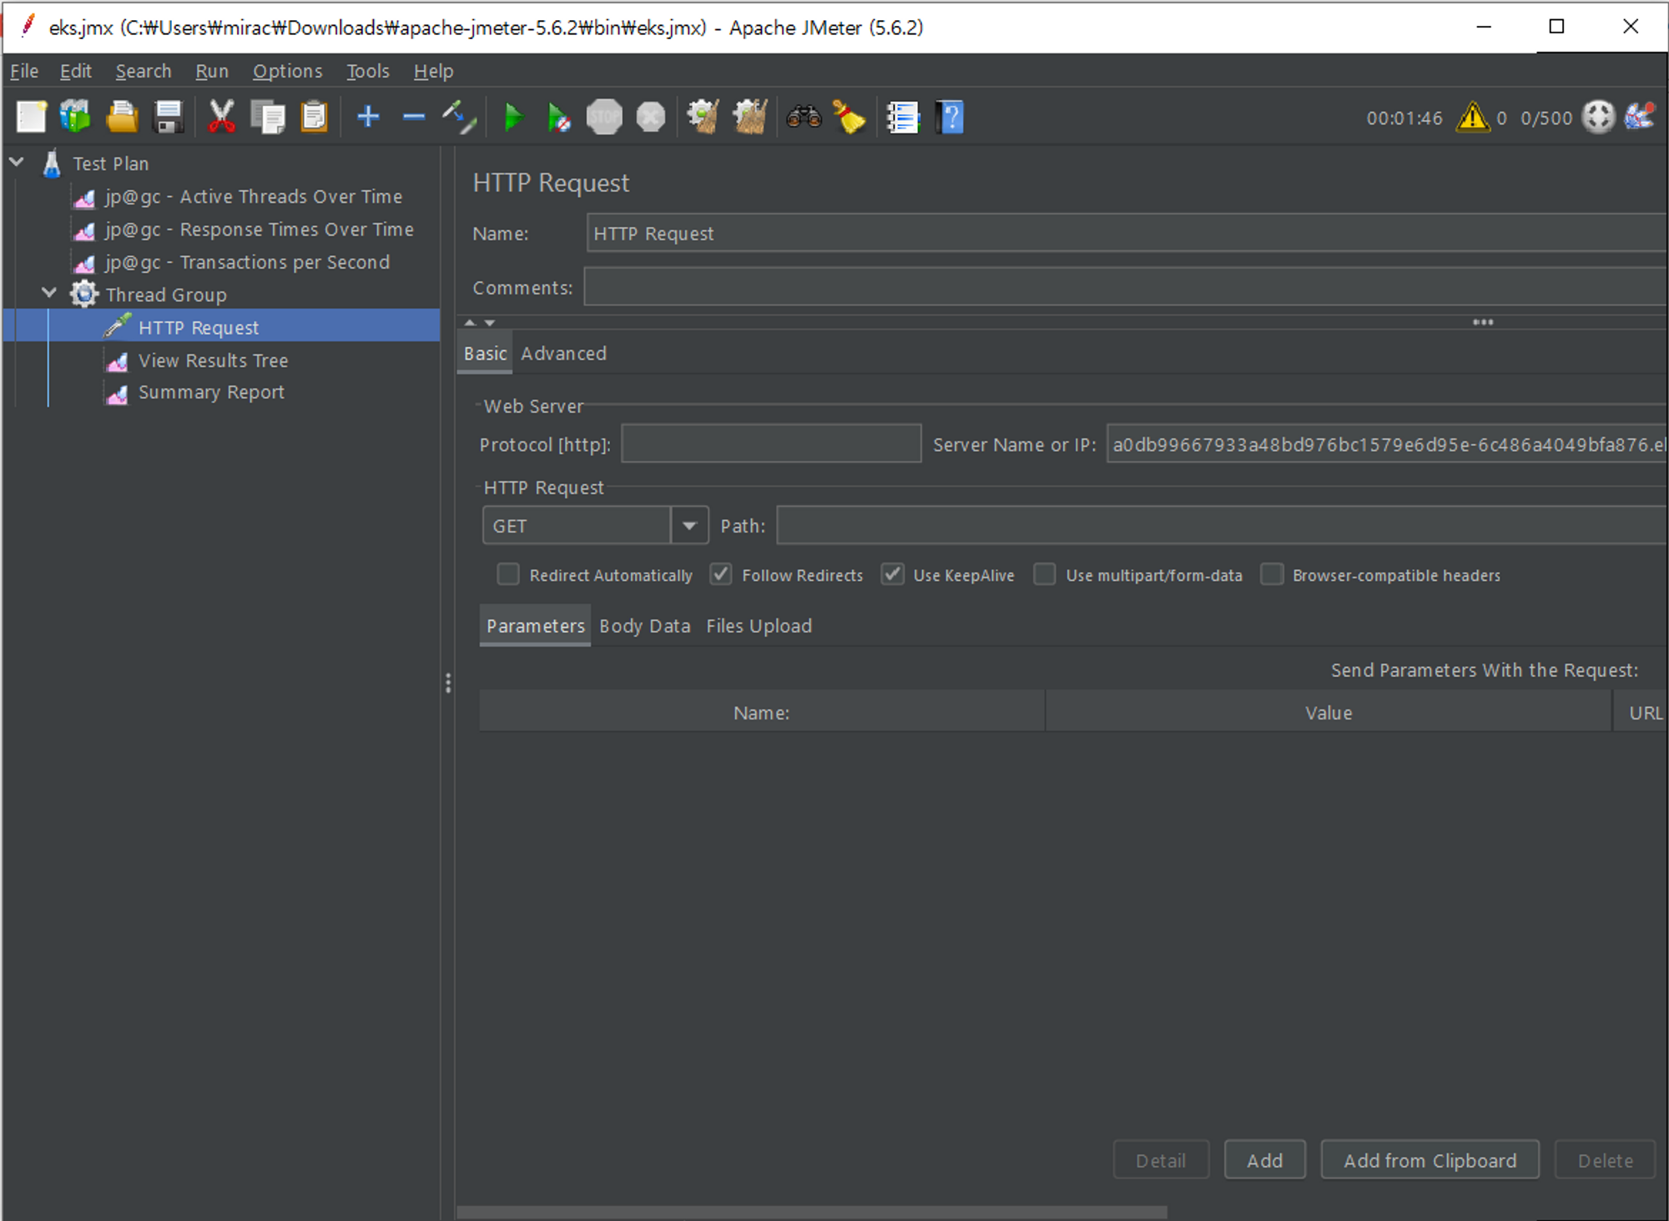
Task: Click the Detail button
Action: [x=1161, y=1160]
